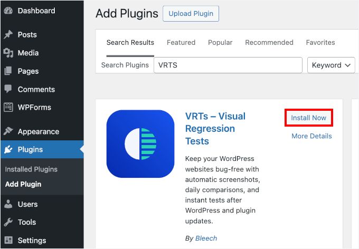Screen dimensions: 359x249
Task: Click the WPForms sidebar icon
Action: 8,107
